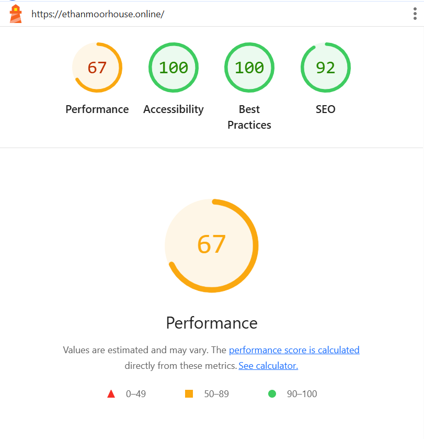
Task: Open the ethanmoorhouse.online URL link
Action: click(98, 14)
